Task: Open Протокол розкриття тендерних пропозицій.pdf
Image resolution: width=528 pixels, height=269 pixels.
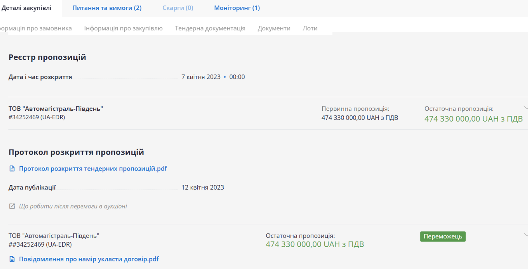Action: (x=93, y=169)
